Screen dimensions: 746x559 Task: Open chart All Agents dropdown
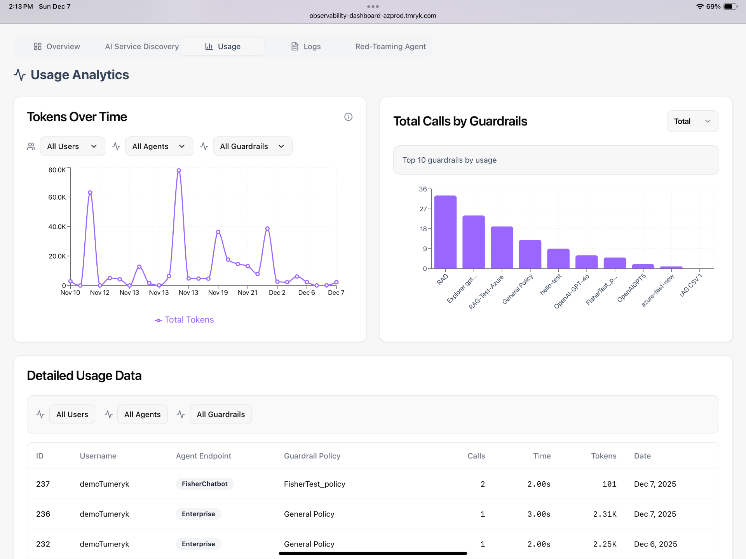click(159, 146)
